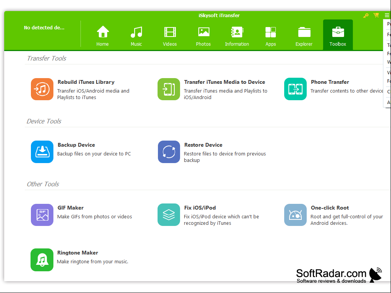The height and width of the screenshot is (293, 391).
Task: Open Transfer iTunes Media to Device title
Action: pos(225,82)
